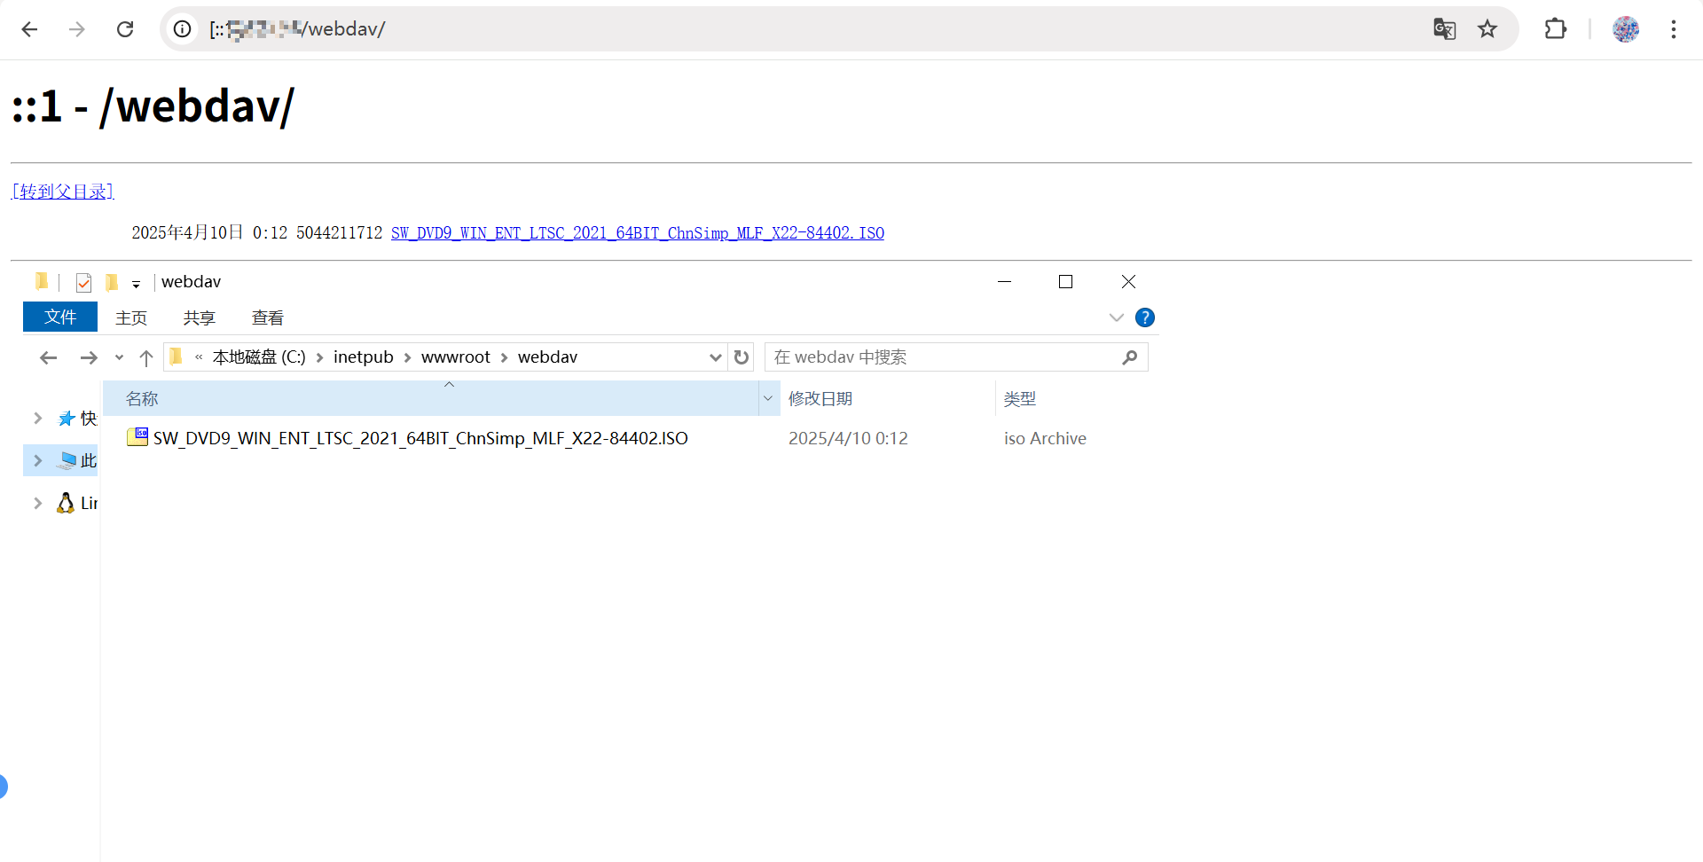Go up one folder level
The height and width of the screenshot is (862, 1703).
(146, 357)
